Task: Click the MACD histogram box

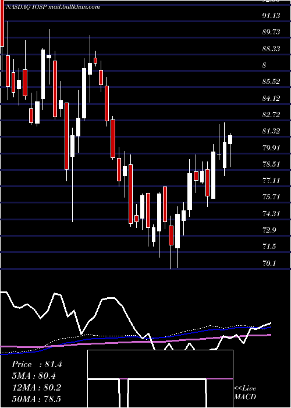Action: [x=160, y=379]
